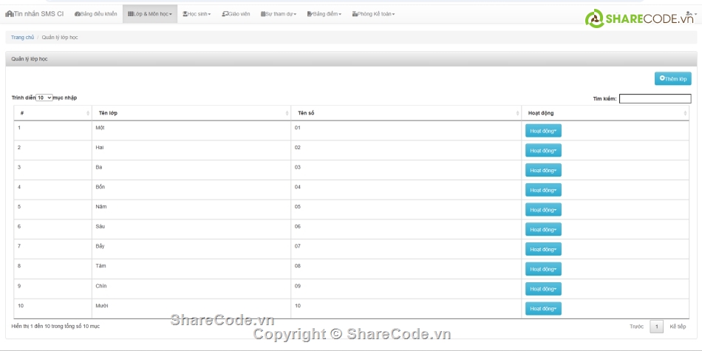702x351 pixels.
Task: Open Hoạt động dropdown for class Bảy
Action: click(543, 249)
